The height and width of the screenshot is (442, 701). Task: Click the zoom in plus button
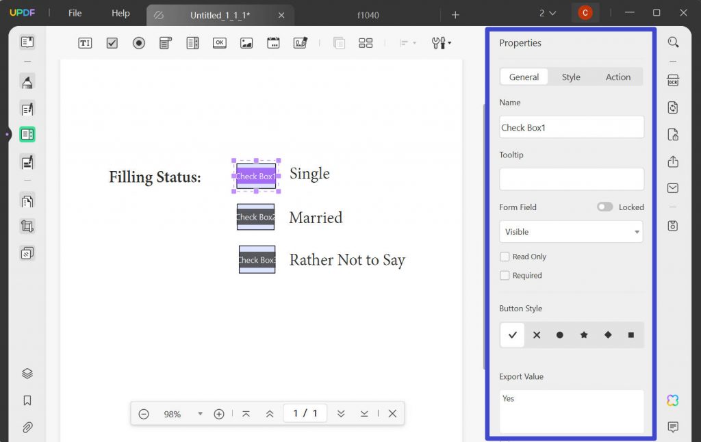[219, 414]
